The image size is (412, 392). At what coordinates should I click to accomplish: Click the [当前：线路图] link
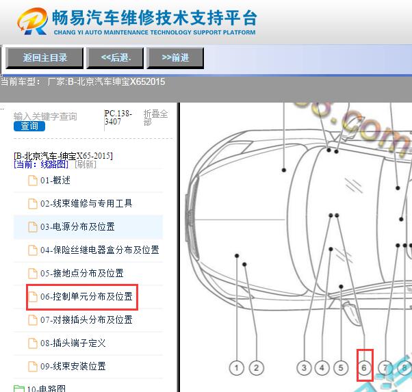(x=41, y=164)
